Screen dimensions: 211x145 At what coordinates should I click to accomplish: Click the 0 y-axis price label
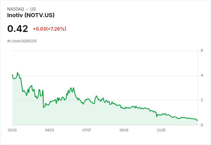pos(202,125)
